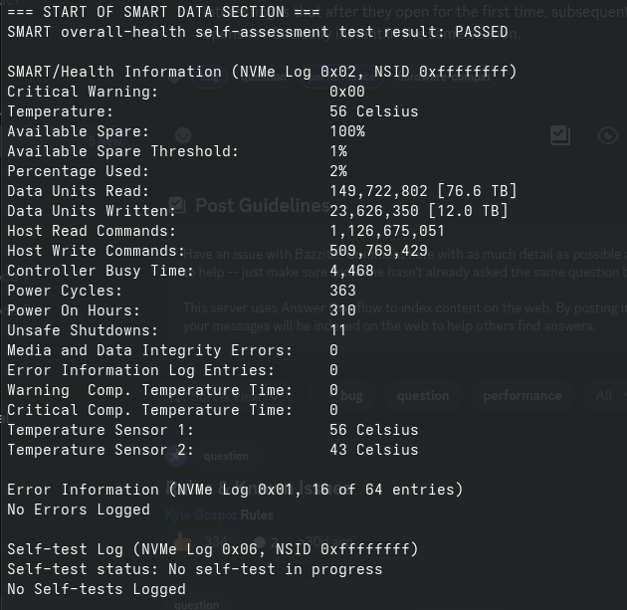This screenshot has height=610, width=627.
Task: Click the No Errors Logged terminal line
Action: pyautogui.click(x=78, y=509)
